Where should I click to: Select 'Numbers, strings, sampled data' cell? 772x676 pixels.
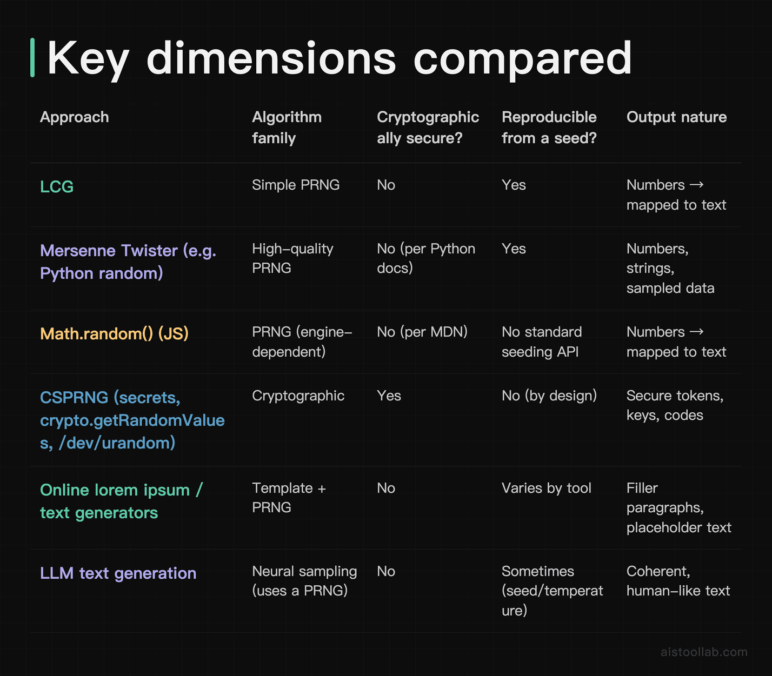tap(670, 269)
